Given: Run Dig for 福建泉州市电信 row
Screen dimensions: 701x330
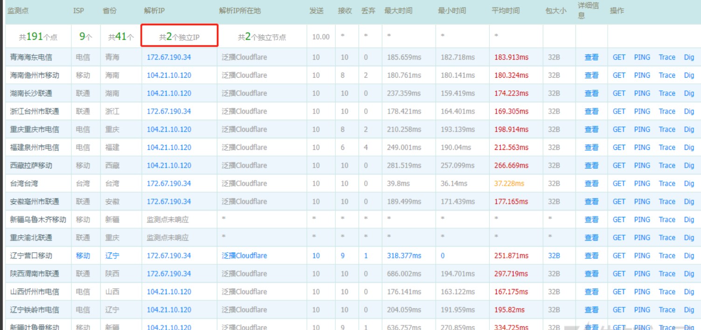Looking at the screenshot, I should (689, 148).
